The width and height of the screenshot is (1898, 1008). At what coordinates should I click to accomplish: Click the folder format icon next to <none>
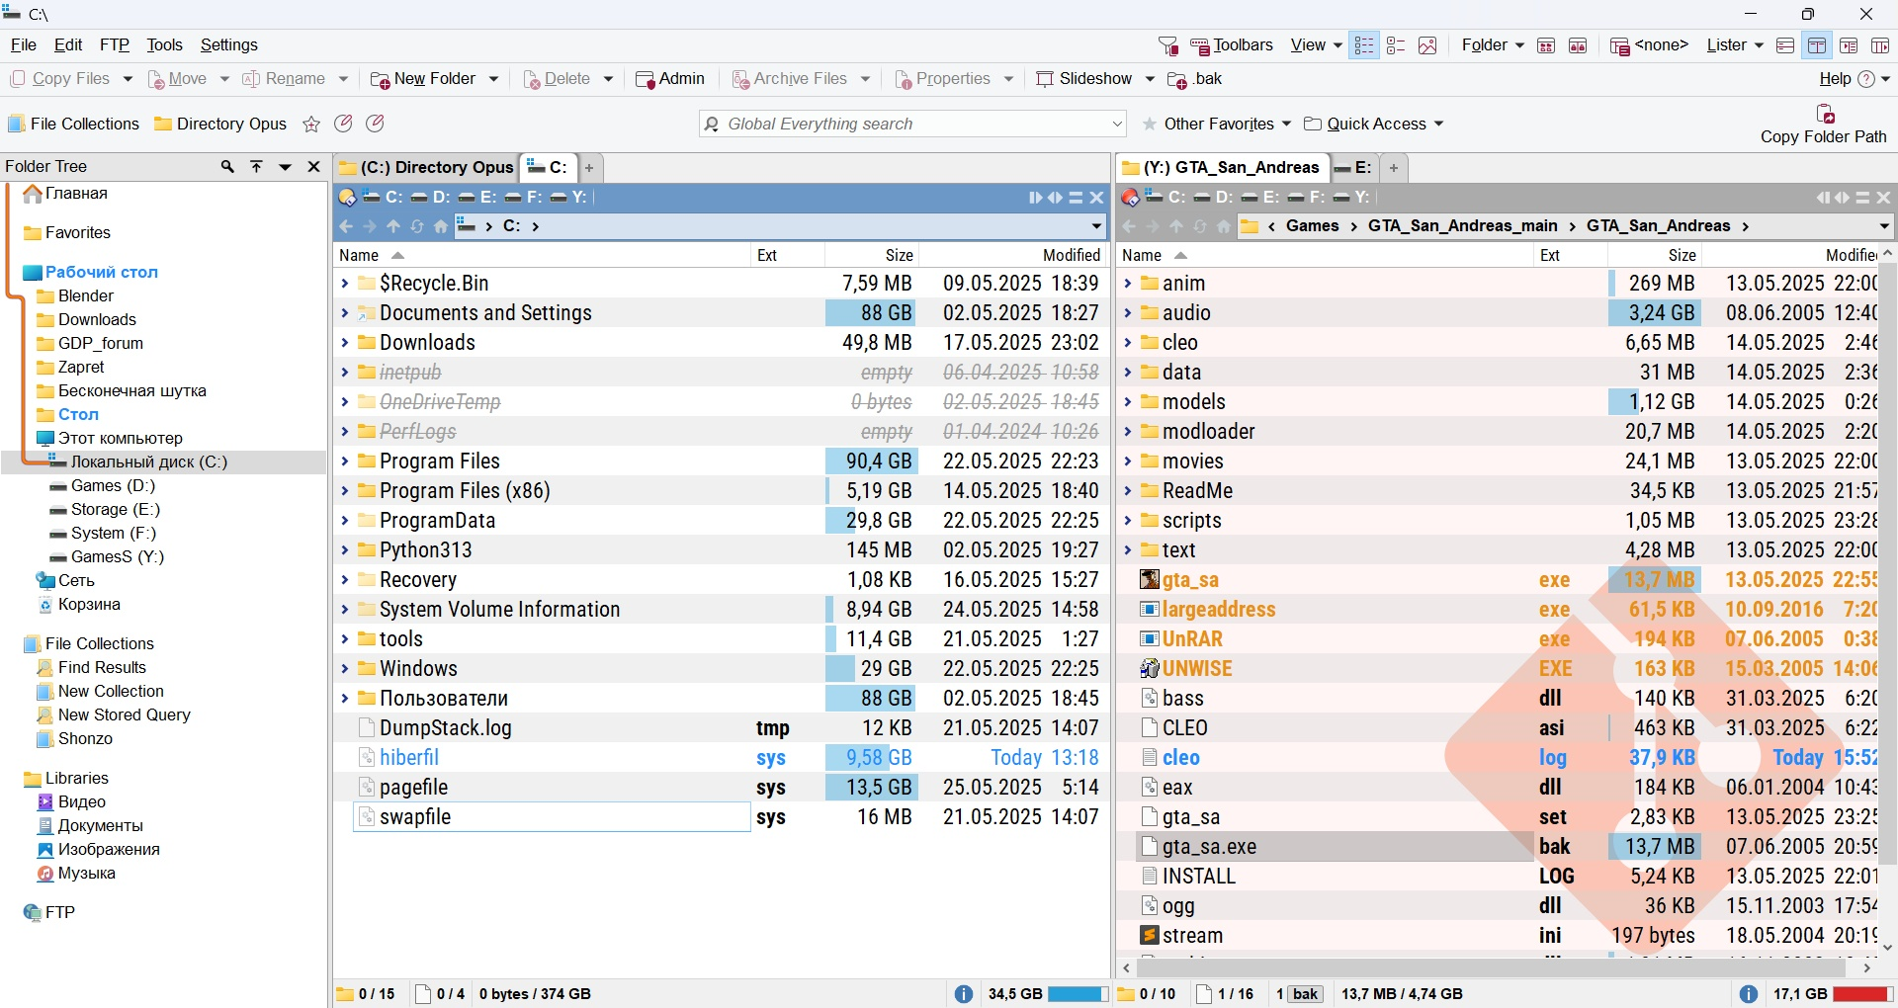tap(1619, 45)
